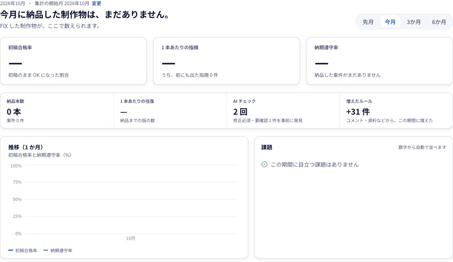This screenshot has height=262, width=453.
Task: Click headline 今月に納品した制作物は、まだありません。
Action: coord(85,15)
